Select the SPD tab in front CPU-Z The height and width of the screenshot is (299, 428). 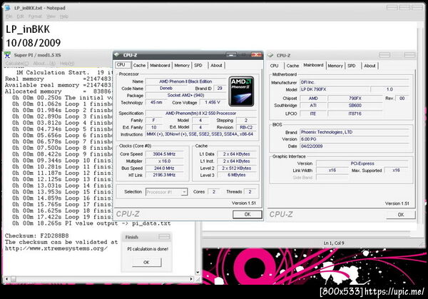(x=198, y=65)
